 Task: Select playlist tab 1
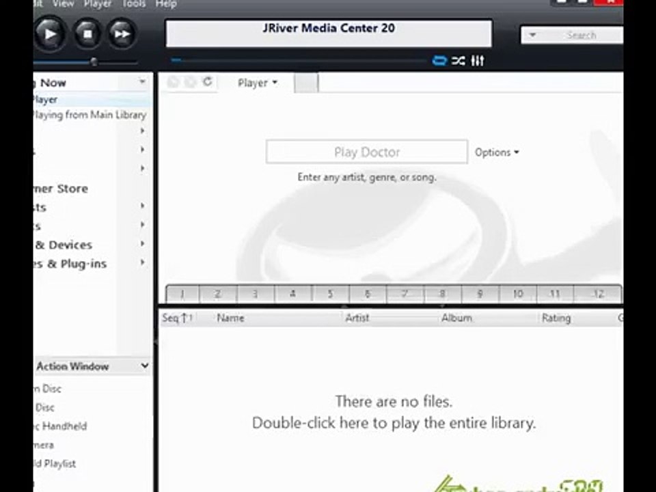pyautogui.click(x=182, y=294)
